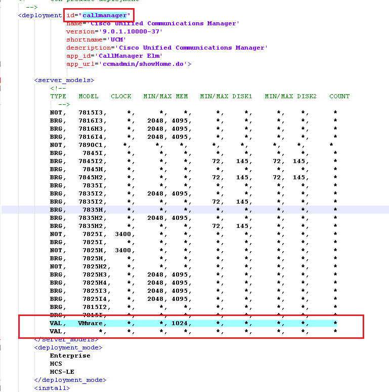This screenshot has height=392, width=389.
Task: Click model '7890C1' in server list
Action: 91,145
